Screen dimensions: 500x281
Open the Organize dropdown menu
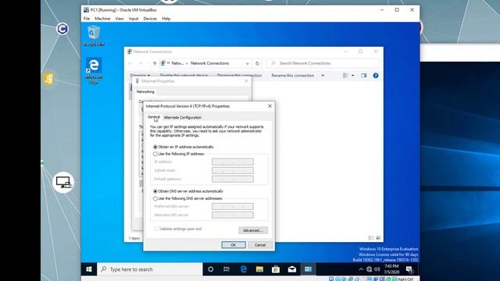[140, 76]
